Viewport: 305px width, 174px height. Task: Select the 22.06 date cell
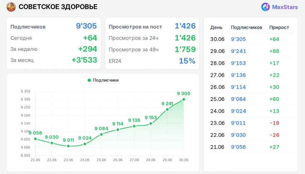(x=217, y=135)
